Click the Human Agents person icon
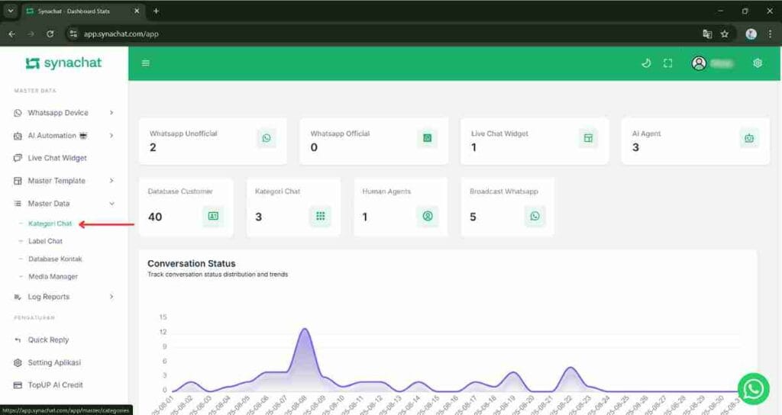The image size is (782, 415). tap(428, 216)
